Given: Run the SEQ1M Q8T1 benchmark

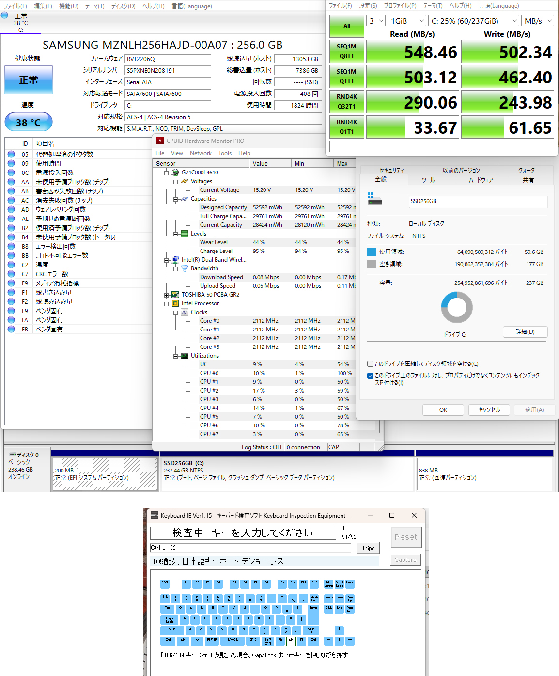Looking at the screenshot, I should [x=346, y=51].
